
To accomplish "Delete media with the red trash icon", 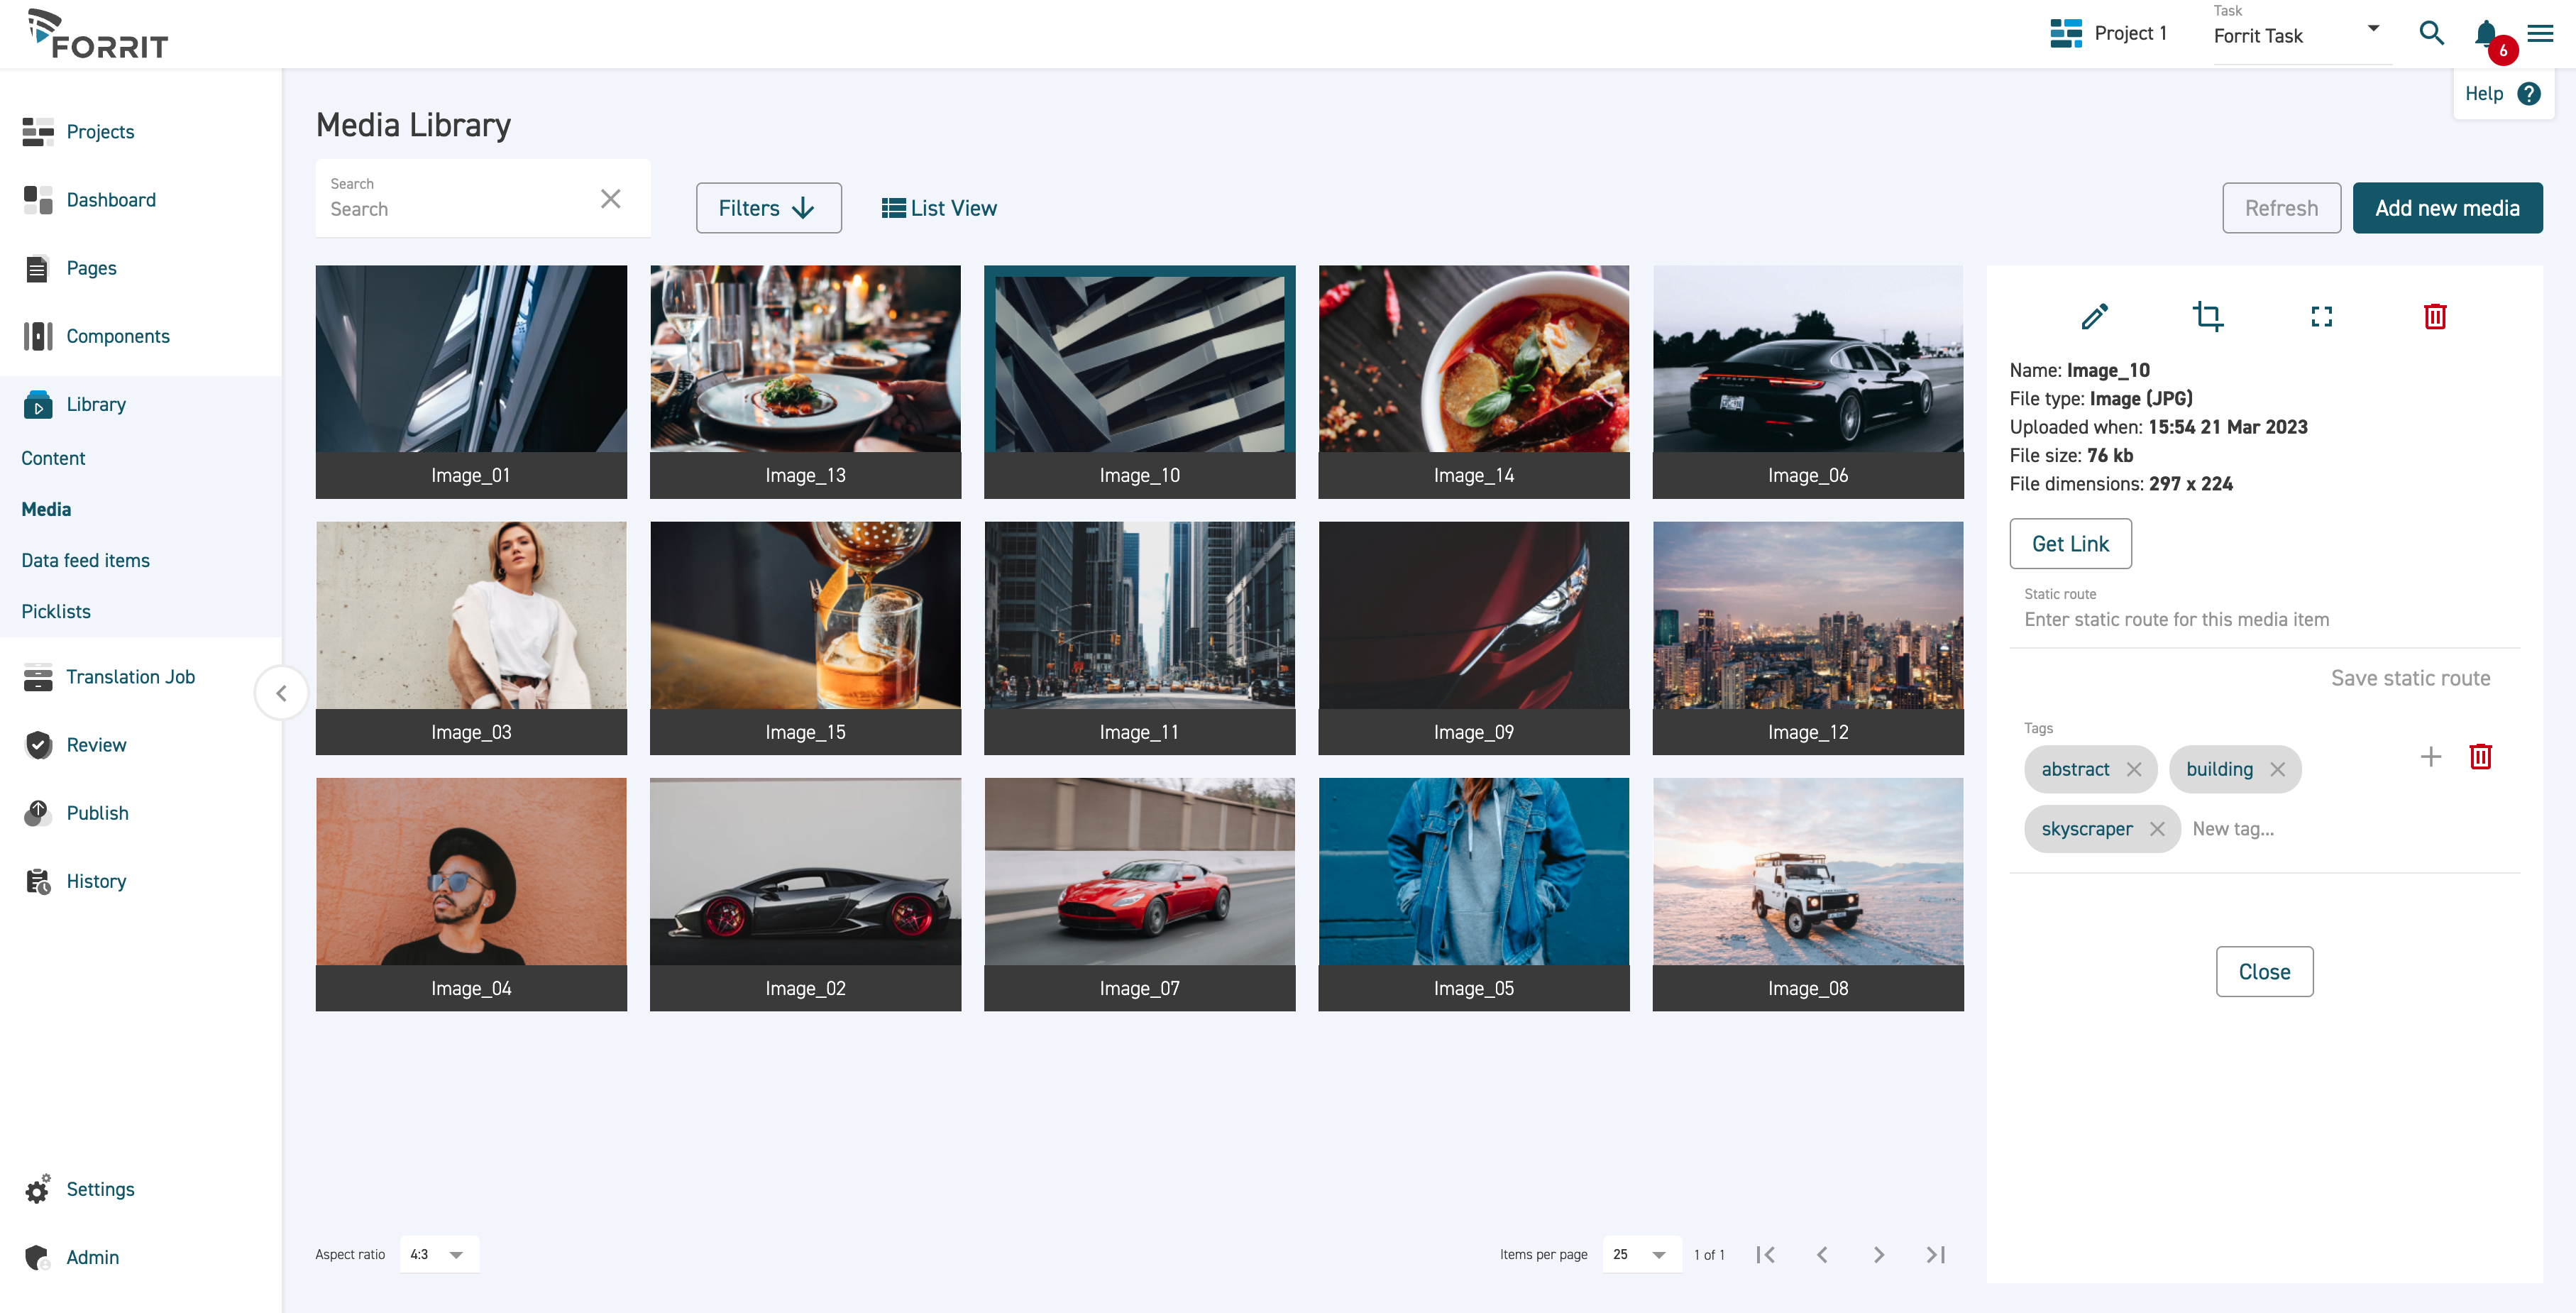I will (x=2434, y=317).
